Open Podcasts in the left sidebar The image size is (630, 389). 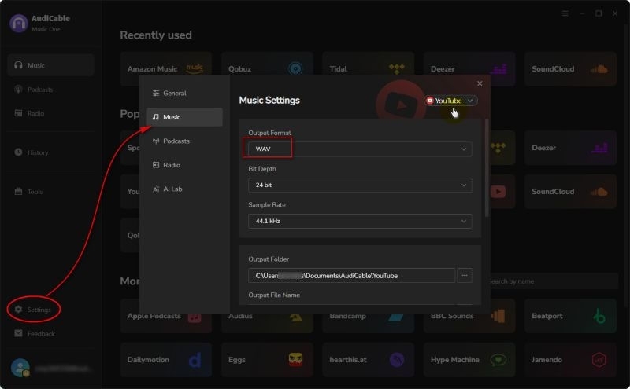(x=50, y=90)
